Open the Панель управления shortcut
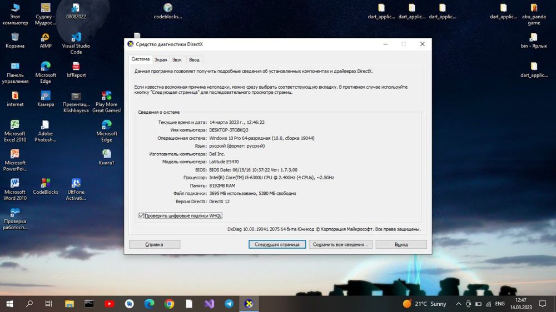 click(15, 73)
